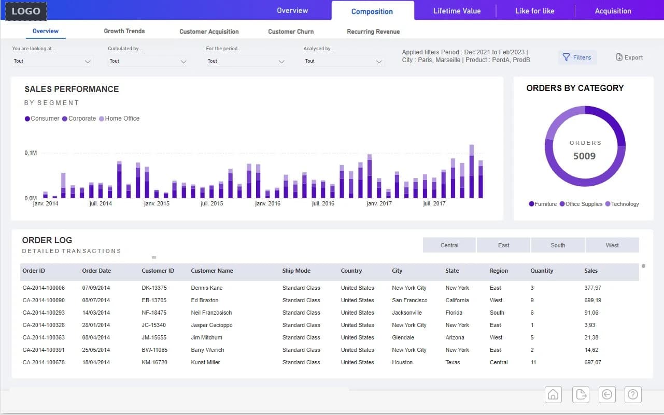The width and height of the screenshot is (664, 415).
Task: Select the Composition top tab
Action: 372,11
